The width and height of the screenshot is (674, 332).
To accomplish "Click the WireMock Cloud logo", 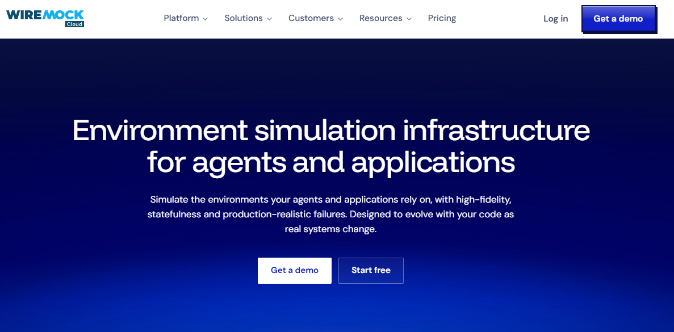I will point(45,18).
